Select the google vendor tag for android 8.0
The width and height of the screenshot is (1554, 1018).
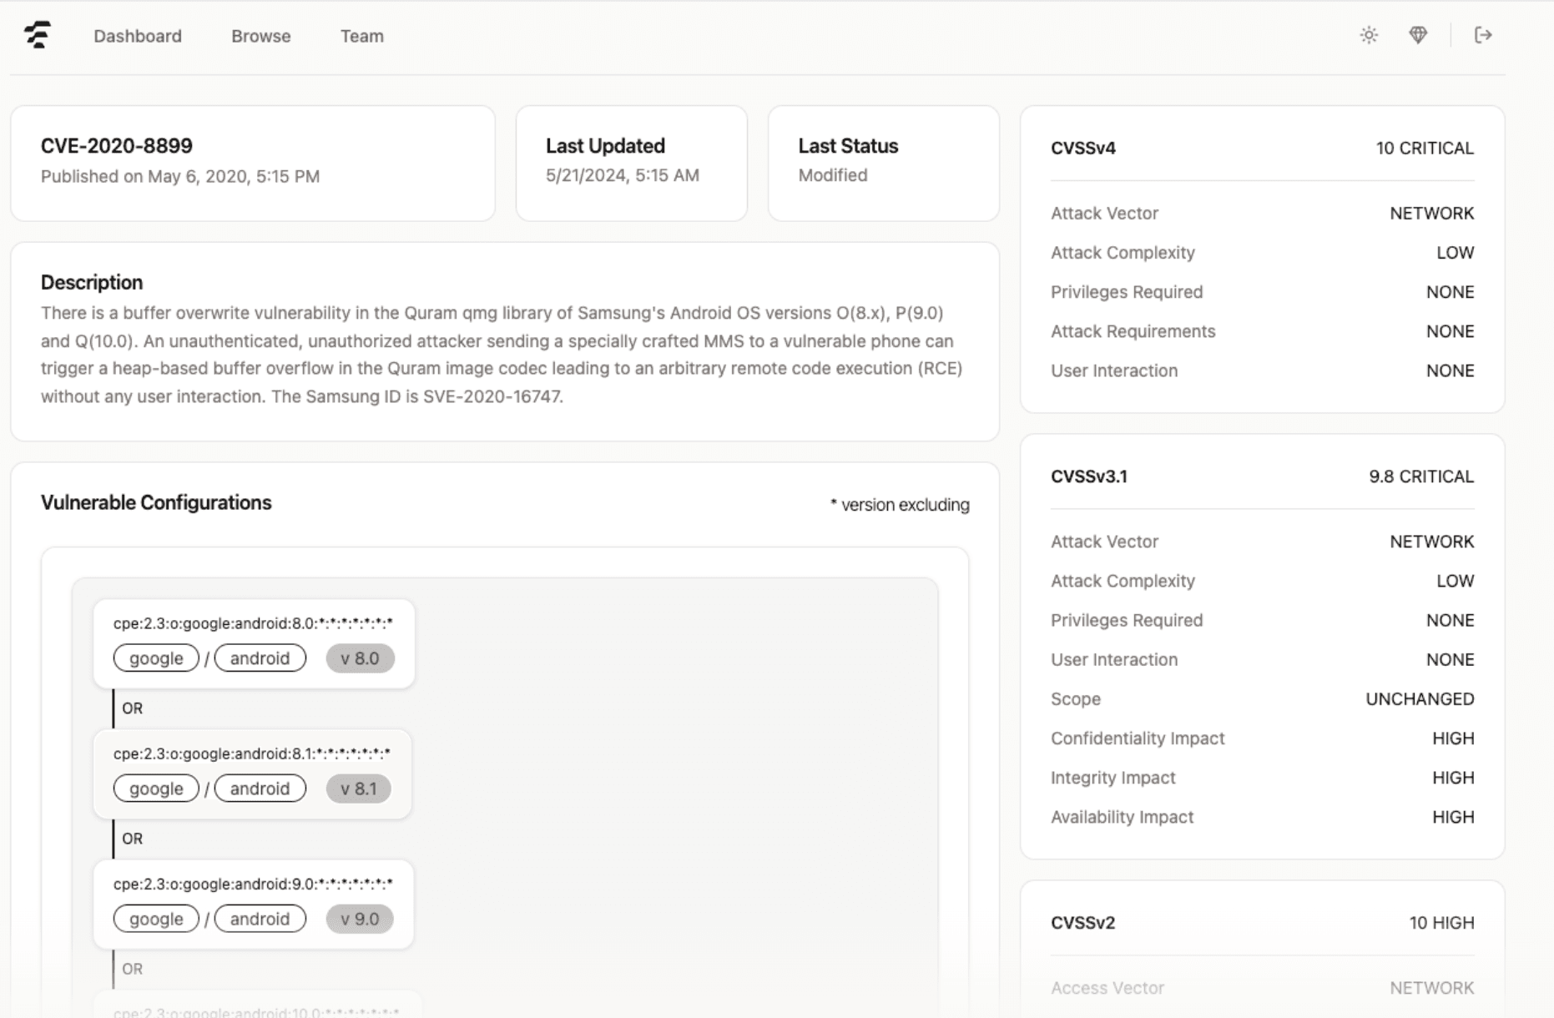(156, 658)
